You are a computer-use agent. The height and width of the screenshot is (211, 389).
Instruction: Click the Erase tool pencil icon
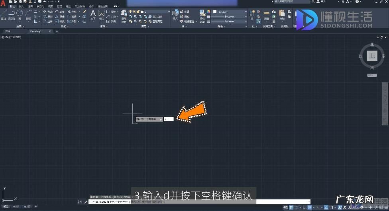pos(84,12)
